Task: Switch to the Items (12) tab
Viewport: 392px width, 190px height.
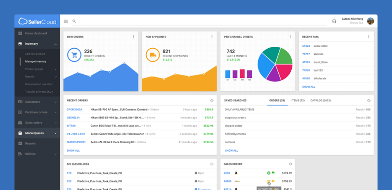Action: click(298, 100)
